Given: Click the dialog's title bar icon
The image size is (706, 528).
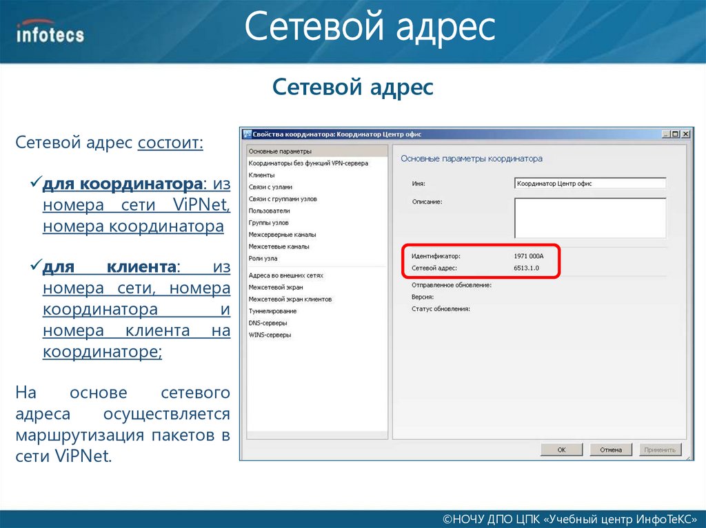Looking at the screenshot, I should [x=247, y=134].
